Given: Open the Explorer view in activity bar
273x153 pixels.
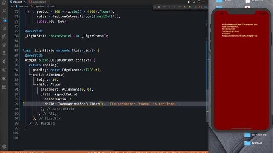Looking at the screenshot, I should pyautogui.click(x=4, y=3).
